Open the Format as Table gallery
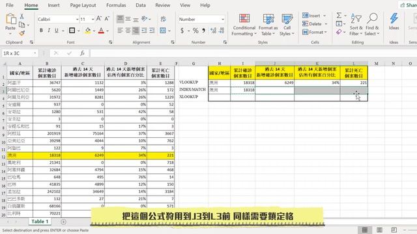The width and height of the screenshot is (417, 234). coord(268,25)
